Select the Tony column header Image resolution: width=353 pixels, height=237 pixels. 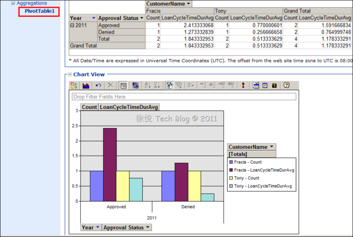pyautogui.click(x=248, y=11)
